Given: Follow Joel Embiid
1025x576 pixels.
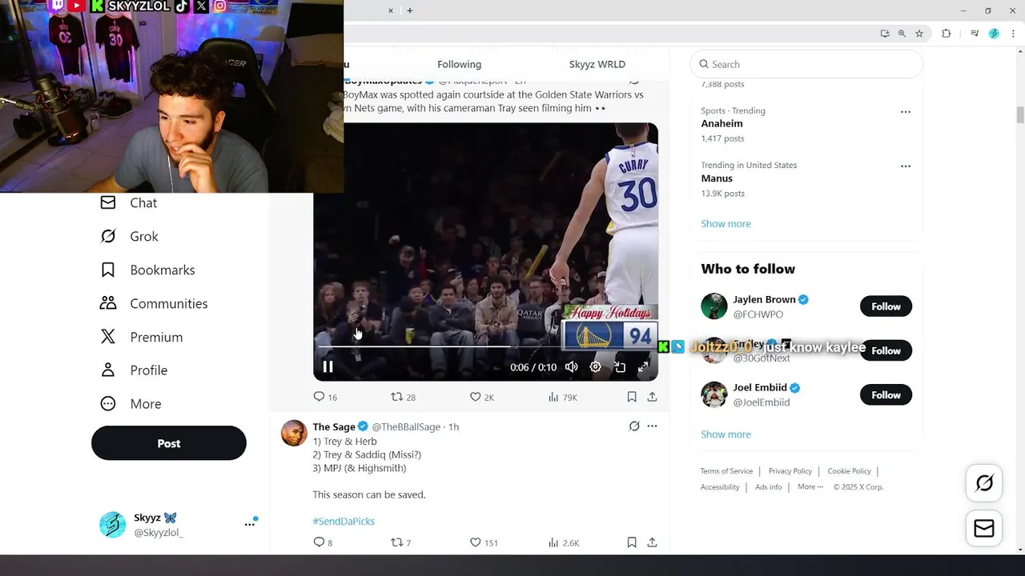Looking at the screenshot, I should pos(886,395).
